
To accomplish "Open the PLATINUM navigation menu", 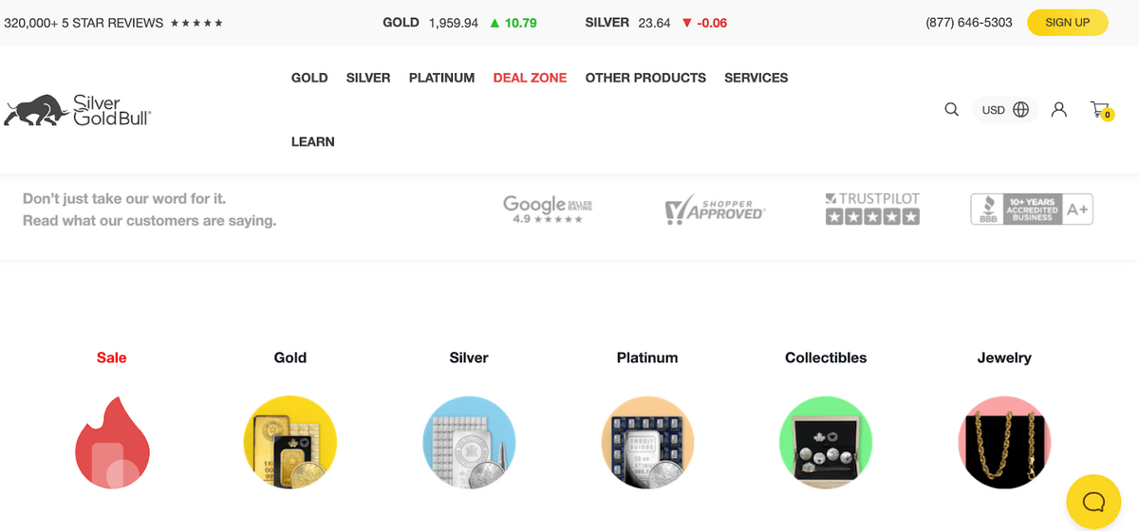I will coord(441,78).
